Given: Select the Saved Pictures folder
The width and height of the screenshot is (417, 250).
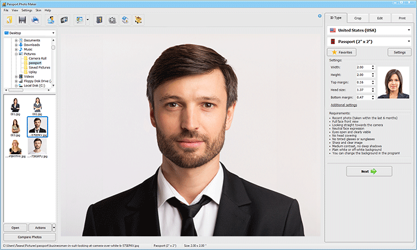Looking at the screenshot, I should pos(39,67).
